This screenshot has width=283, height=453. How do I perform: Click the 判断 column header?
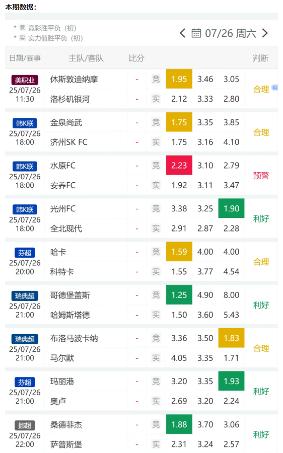[260, 58]
